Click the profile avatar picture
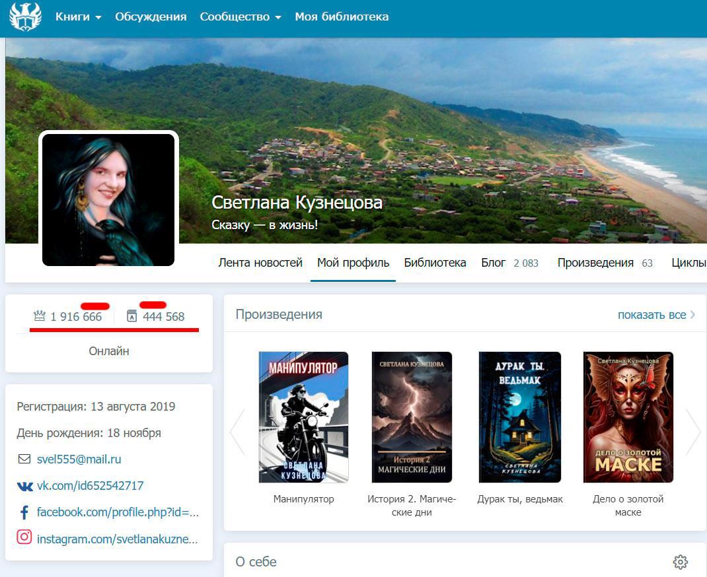Image resolution: width=707 pixels, height=577 pixels. [x=108, y=199]
